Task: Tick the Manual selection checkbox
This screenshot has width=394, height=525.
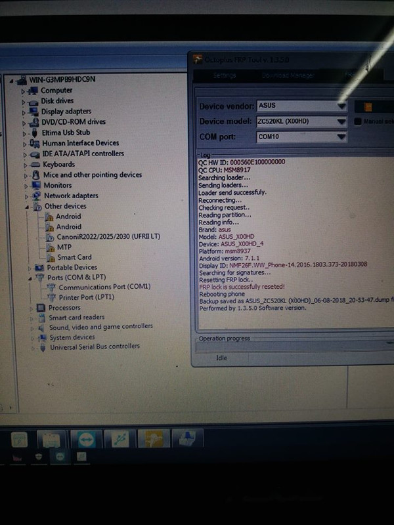Action: (358, 121)
